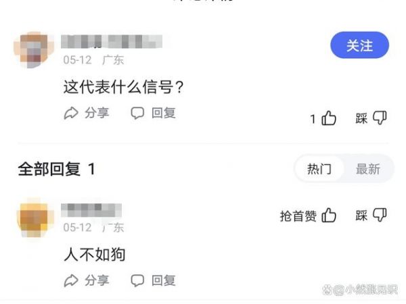
Task: Tap thumbs-up beside 抢首赞 on the reply
Action: pyautogui.click(x=329, y=215)
